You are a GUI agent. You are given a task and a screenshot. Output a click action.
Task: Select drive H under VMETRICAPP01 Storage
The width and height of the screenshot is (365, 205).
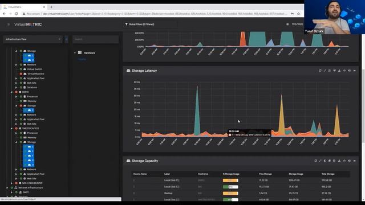[x=29, y=165]
